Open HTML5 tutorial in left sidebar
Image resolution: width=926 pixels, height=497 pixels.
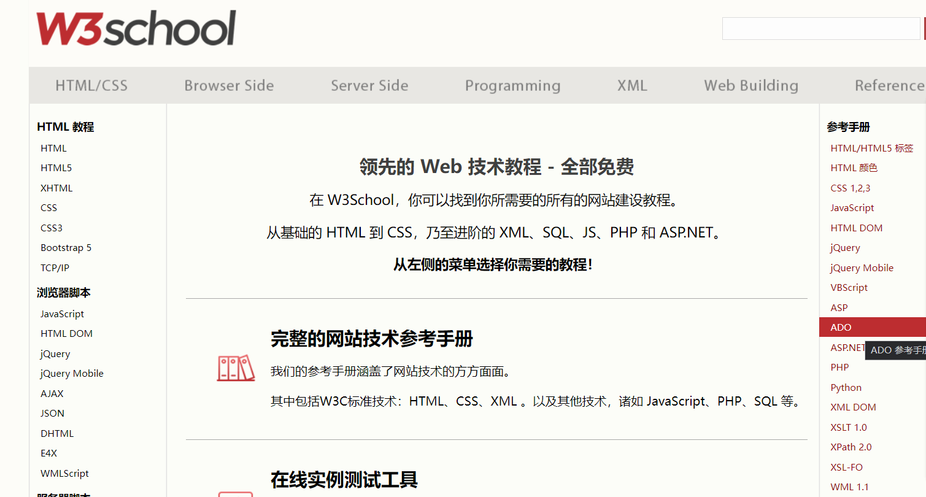56,168
